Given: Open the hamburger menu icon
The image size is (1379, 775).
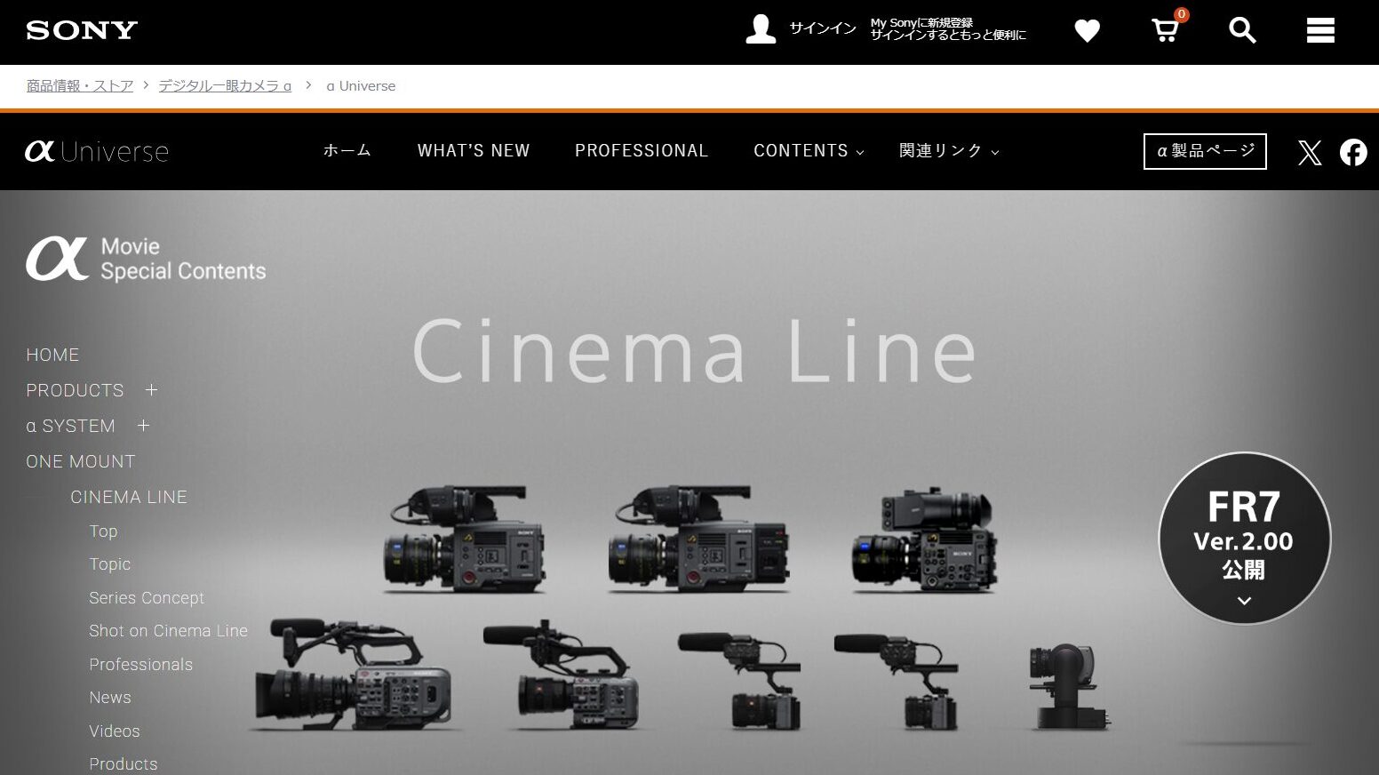Looking at the screenshot, I should (x=1320, y=31).
